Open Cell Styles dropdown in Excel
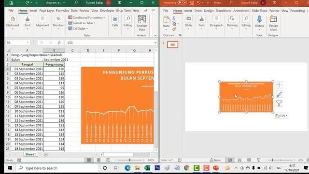The height and width of the screenshot is (174, 309). point(78,29)
